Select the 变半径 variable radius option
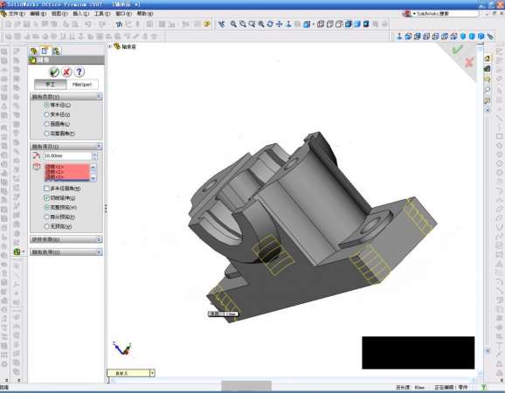 click(x=46, y=114)
